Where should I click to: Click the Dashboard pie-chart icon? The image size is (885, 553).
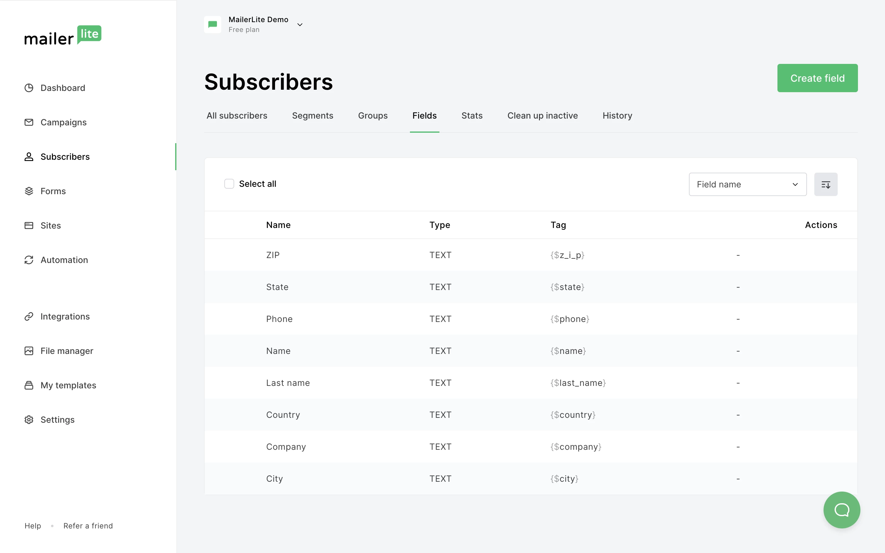(29, 88)
